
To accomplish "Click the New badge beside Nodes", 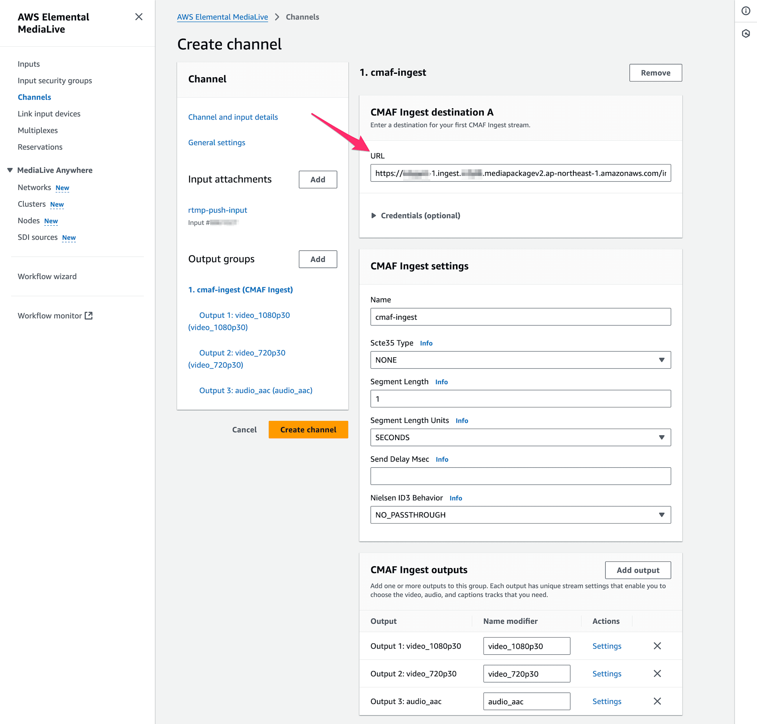I will click(51, 221).
